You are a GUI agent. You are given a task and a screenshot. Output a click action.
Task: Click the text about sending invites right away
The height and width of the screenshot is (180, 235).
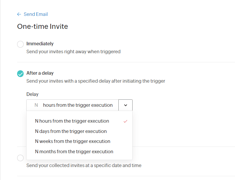74,51
